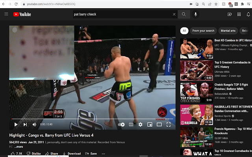Open GLORY MMA channel link
This screenshot has height=157, width=252.
221,138
